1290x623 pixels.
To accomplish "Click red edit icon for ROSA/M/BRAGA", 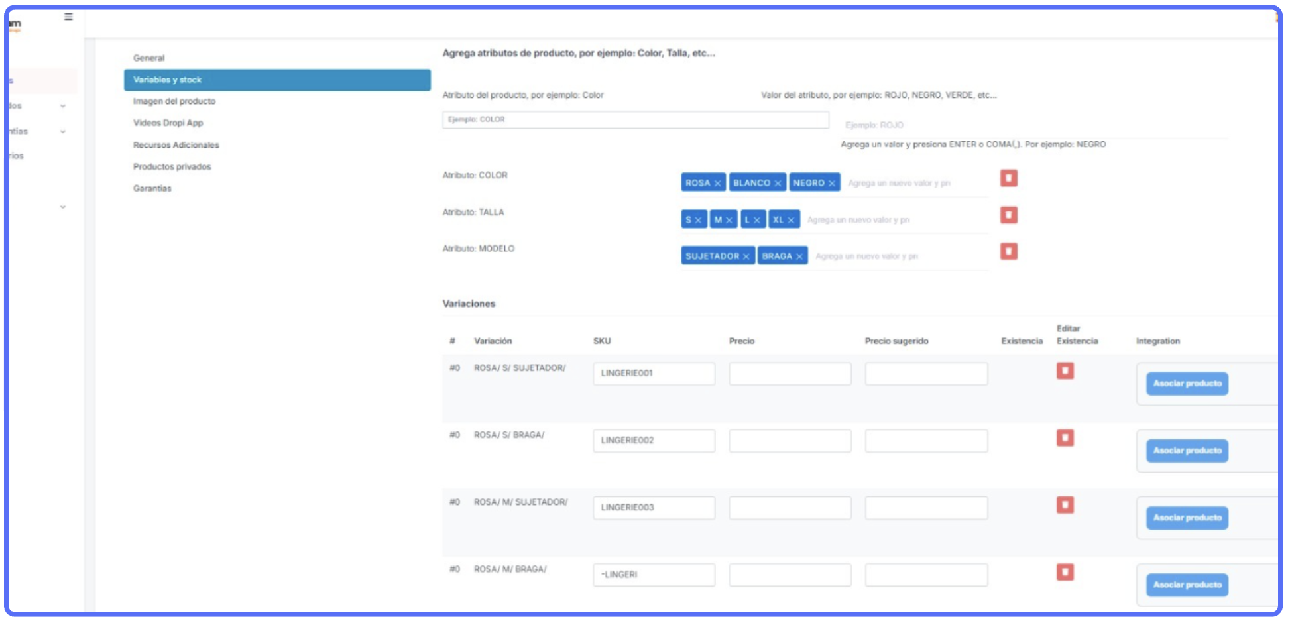I will point(1065,573).
